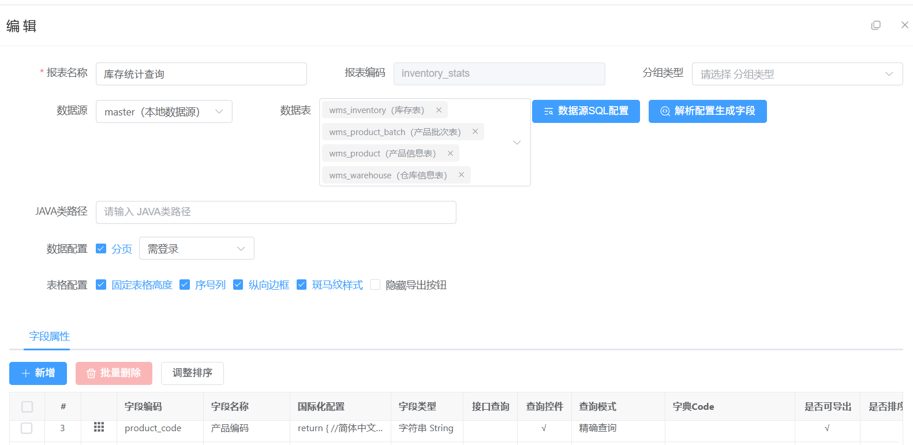
Task: Click the JAVA类路径 input field
Action: (276, 212)
